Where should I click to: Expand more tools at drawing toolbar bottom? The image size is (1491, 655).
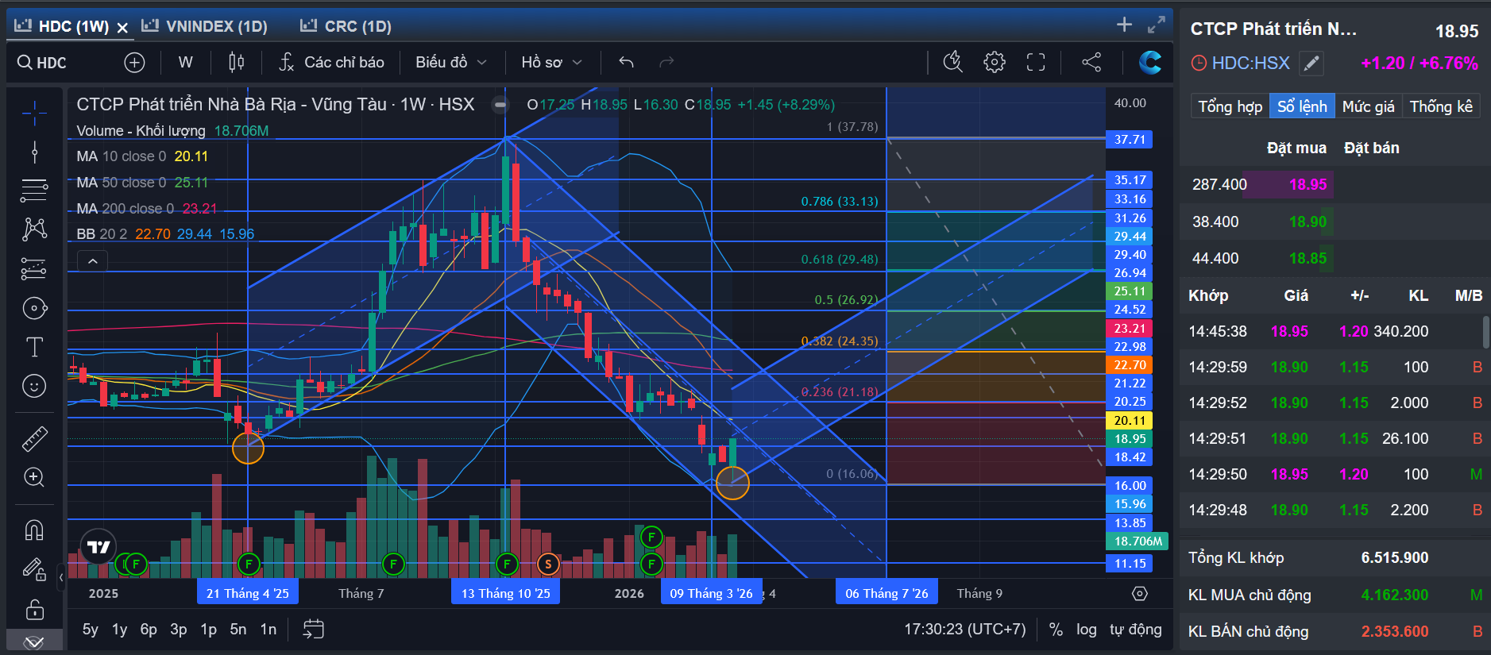tap(34, 642)
